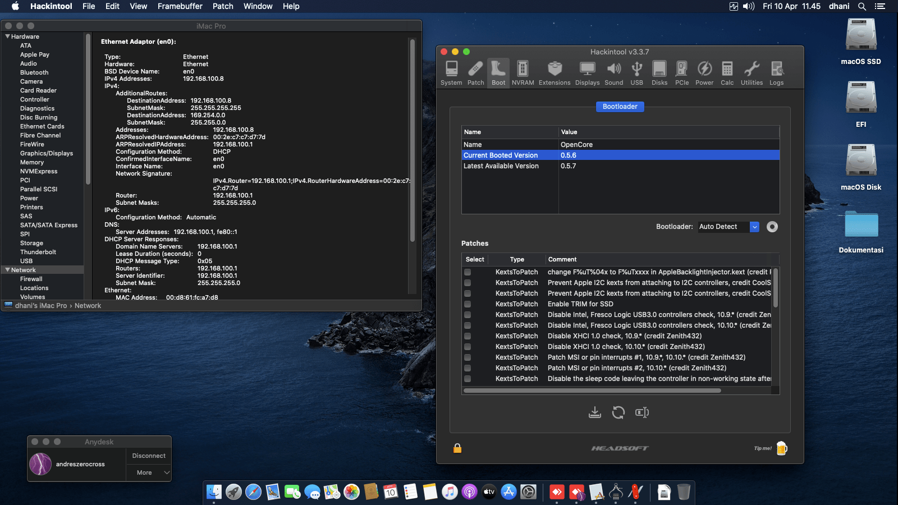
Task: Open the Sound section
Action: pos(613,73)
